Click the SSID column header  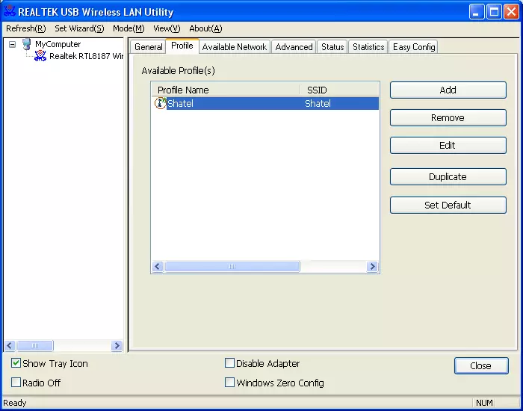point(339,90)
